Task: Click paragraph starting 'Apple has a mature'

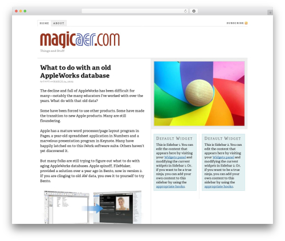Action: coord(92,141)
